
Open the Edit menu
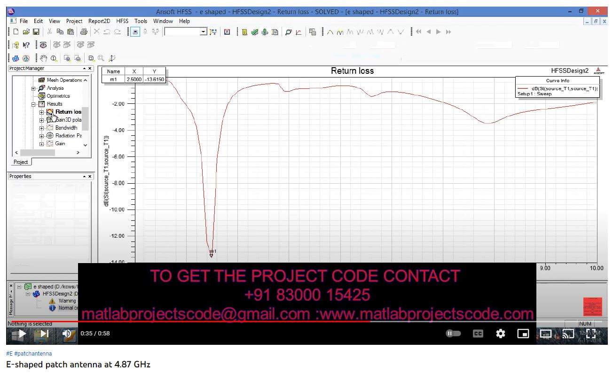click(38, 21)
